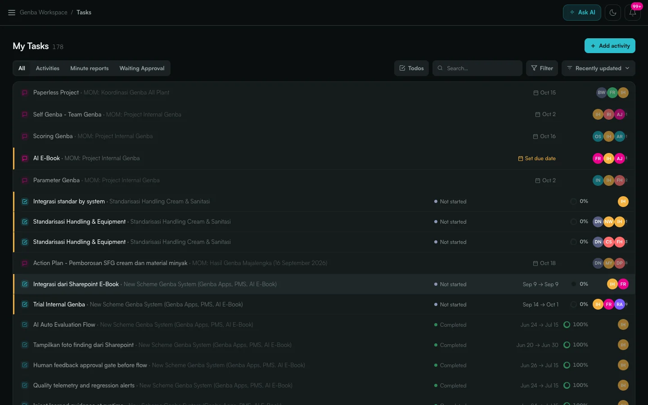Click the IN avatar on Parameter Genba
Screen dimensions: 648x405
(x=598, y=180)
